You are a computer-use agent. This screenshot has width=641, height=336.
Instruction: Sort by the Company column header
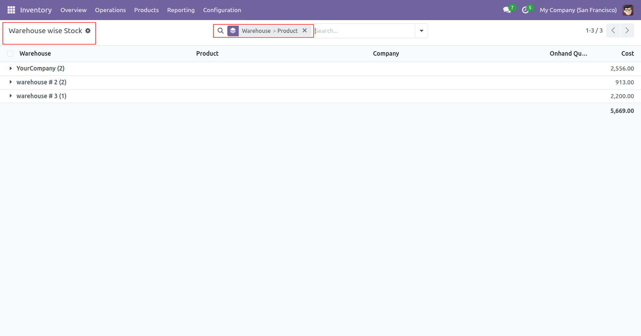[x=386, y=54]
